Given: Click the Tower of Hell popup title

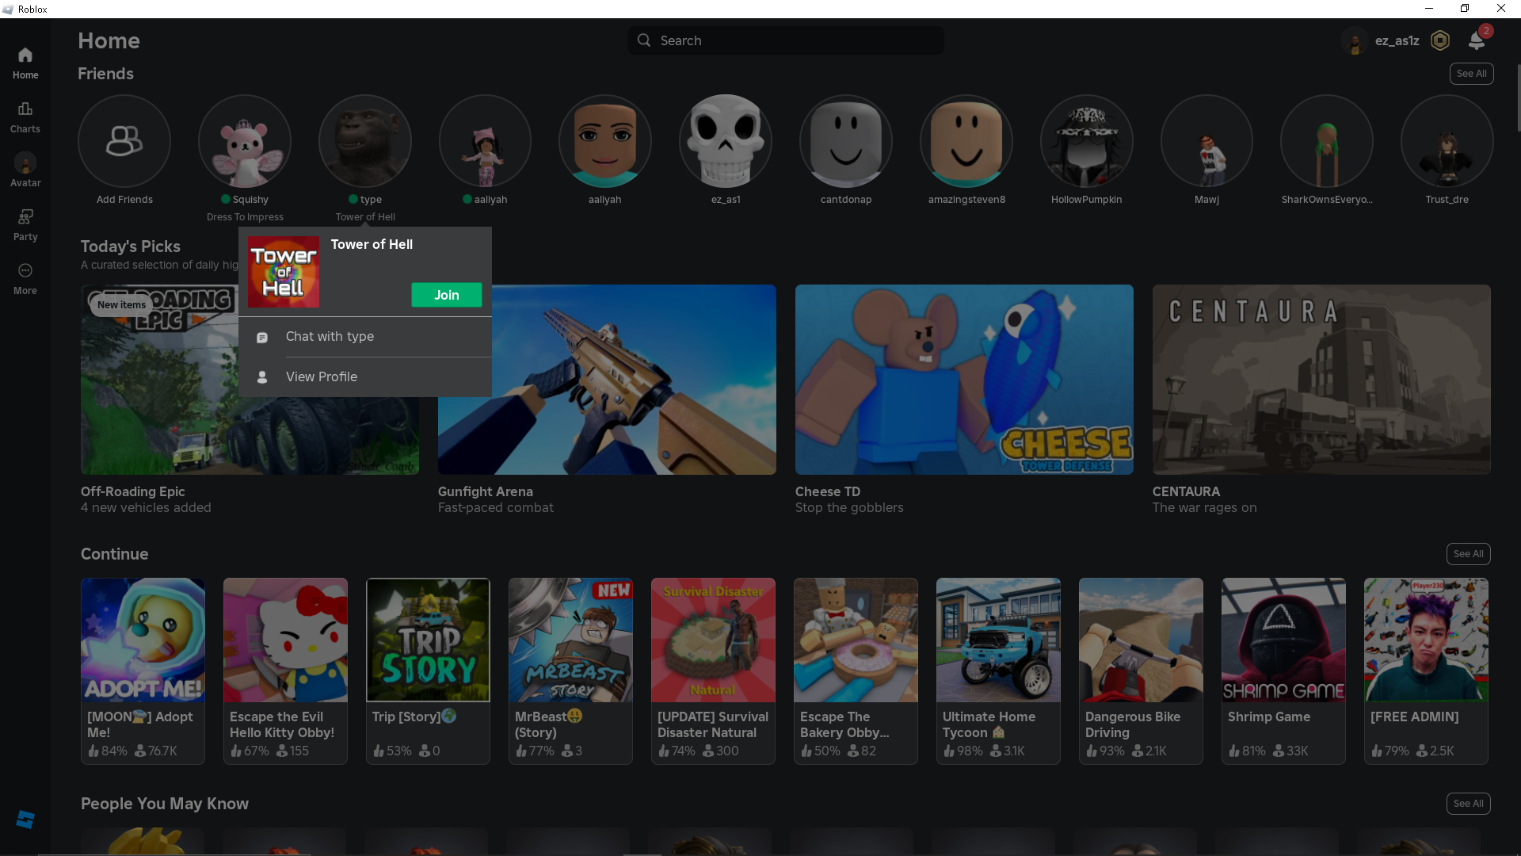Looking at the screenshot, I should [x=372, y=245].
